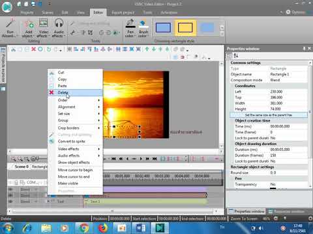Viewport: 313px width, 234px height.
Task: Open Google Chrome from the taskbar
Action: 83,228
